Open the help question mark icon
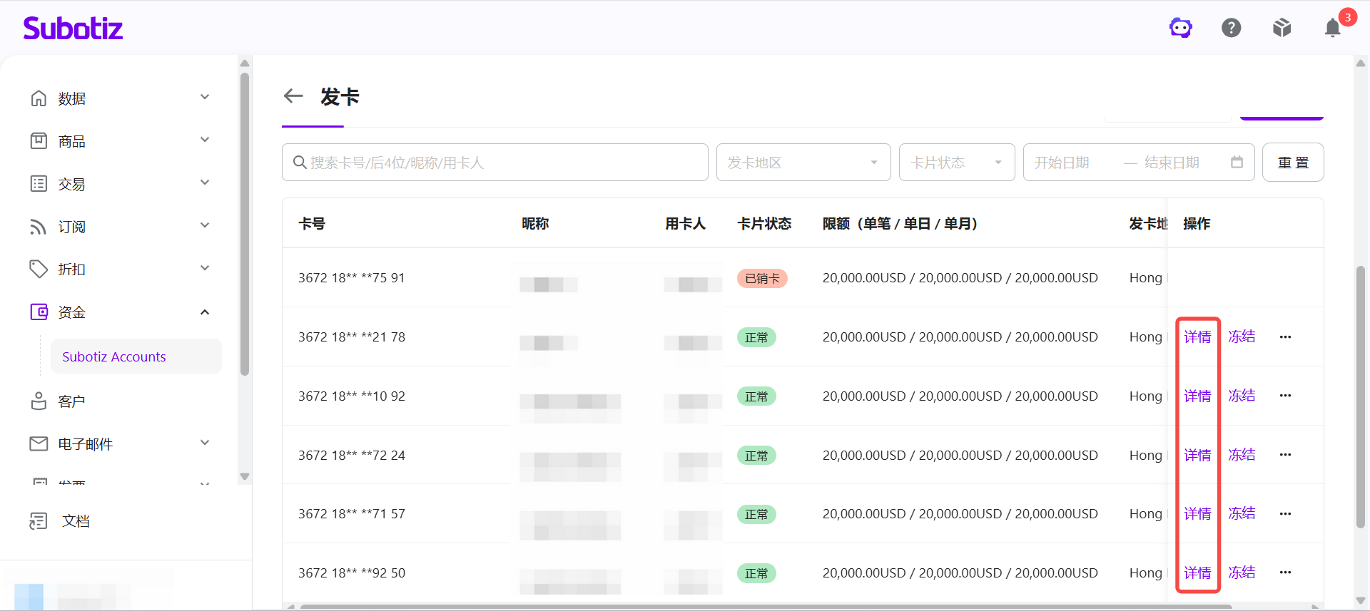 point(1232,28)
